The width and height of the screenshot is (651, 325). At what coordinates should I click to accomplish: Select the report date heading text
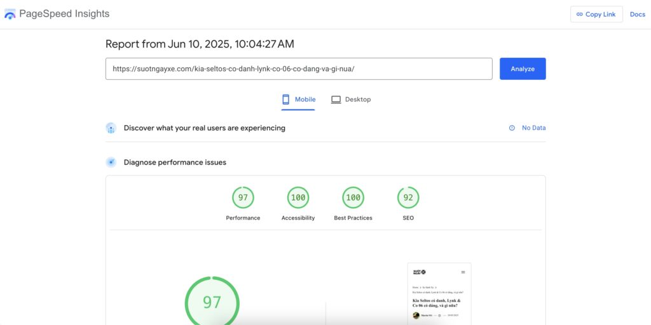pos(200,44)
